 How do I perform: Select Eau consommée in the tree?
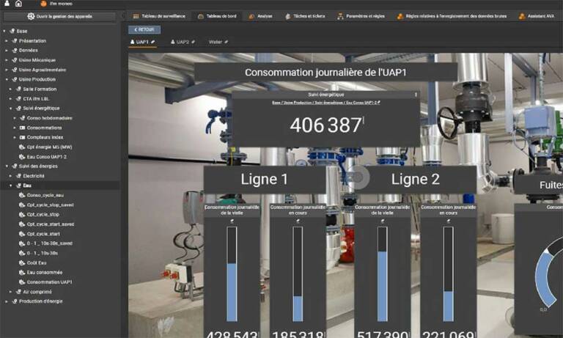pos(45,272)
